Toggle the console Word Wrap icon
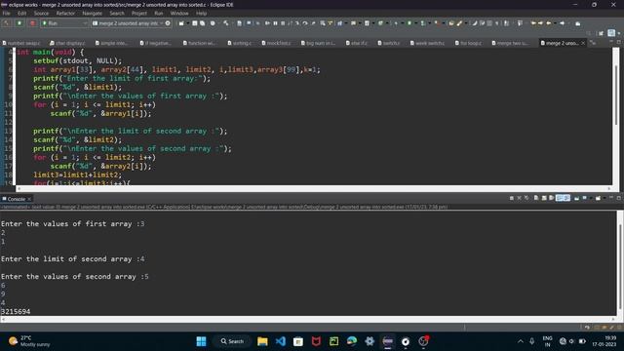The height and width of the screenshot is (351, 624). [551, 198]
